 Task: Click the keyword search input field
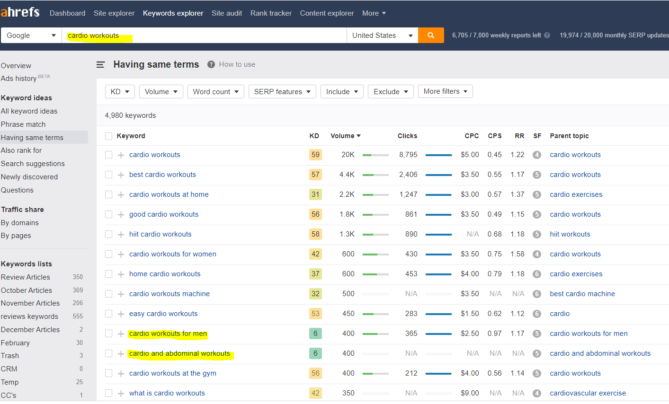click(x=204, y=35)
